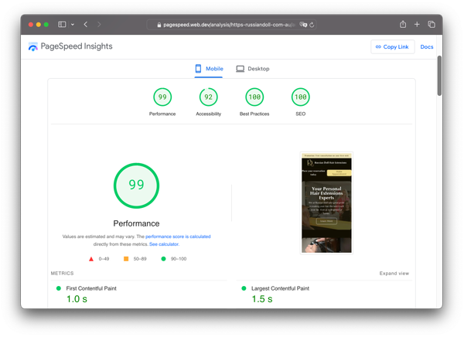Click the translate icon in address bar

pos(303,25)
